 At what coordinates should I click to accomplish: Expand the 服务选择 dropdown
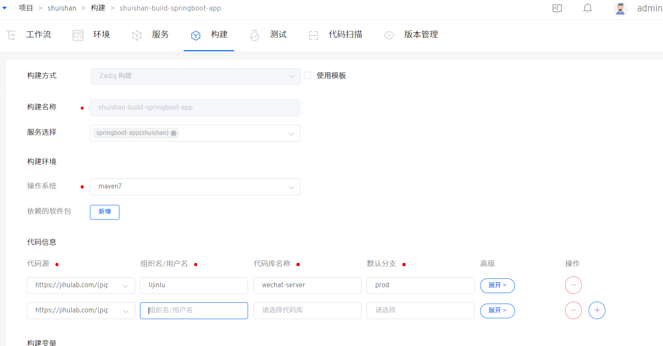(x=195, y=133)
